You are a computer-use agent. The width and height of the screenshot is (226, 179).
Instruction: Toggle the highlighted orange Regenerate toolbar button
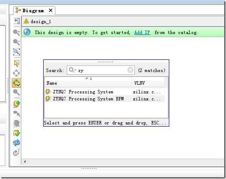17,83
